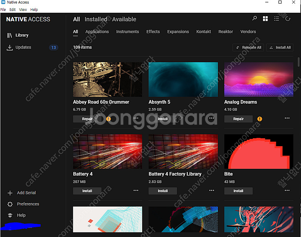Click the 13 updates badge
Screen dimensions: 301x237
tap(53, 48)
